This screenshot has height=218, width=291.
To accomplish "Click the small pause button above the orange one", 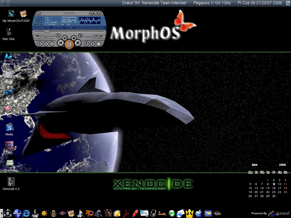I will (x=65, y=38).
